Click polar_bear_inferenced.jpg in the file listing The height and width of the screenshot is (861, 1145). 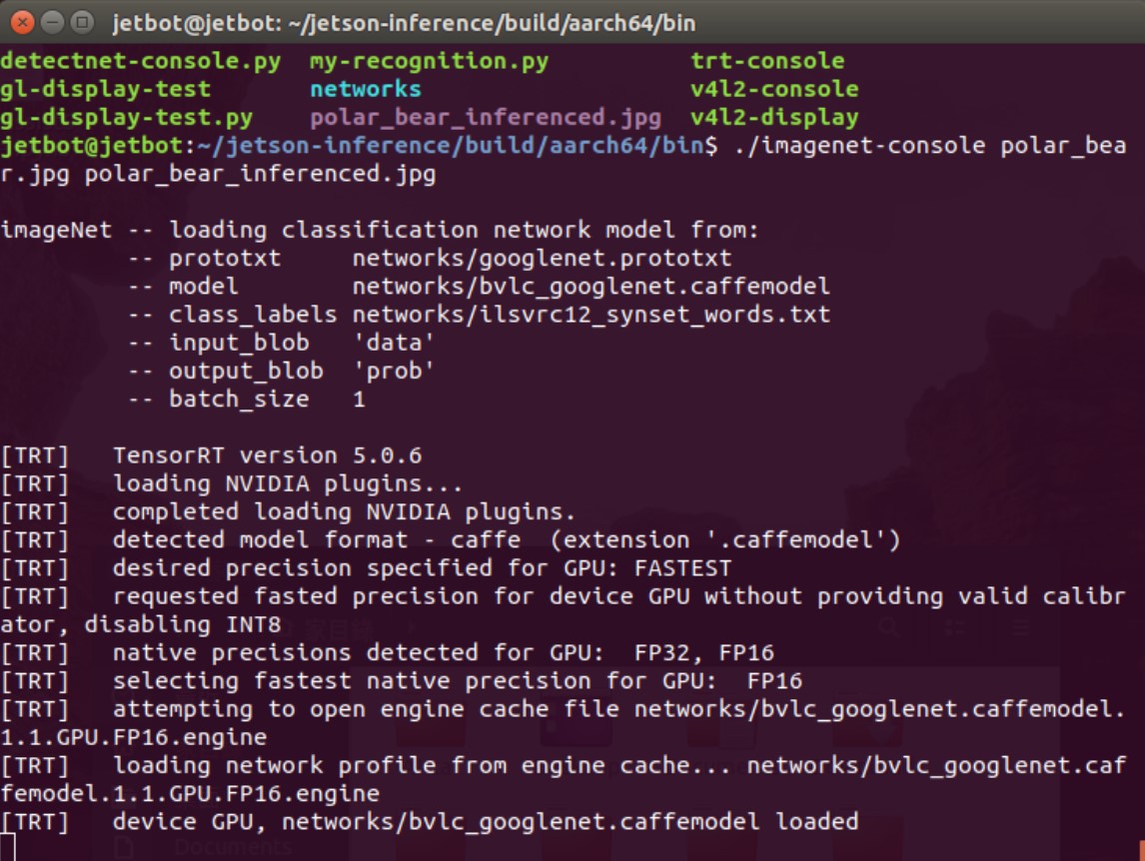485,117
